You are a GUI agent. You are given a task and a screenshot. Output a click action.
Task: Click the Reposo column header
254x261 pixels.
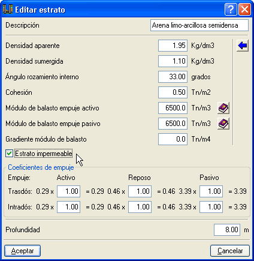click(x=140, y=178)
